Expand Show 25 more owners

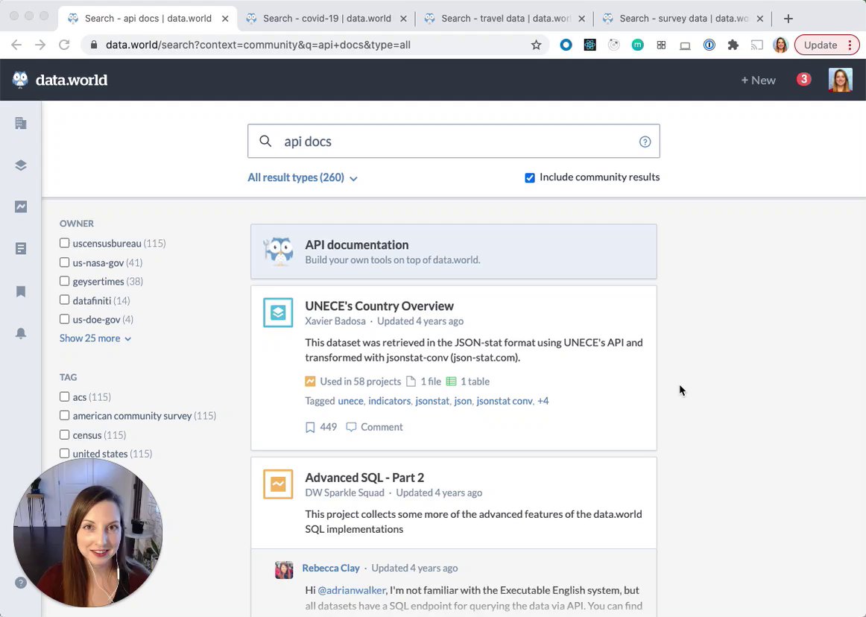click(95, 338)
